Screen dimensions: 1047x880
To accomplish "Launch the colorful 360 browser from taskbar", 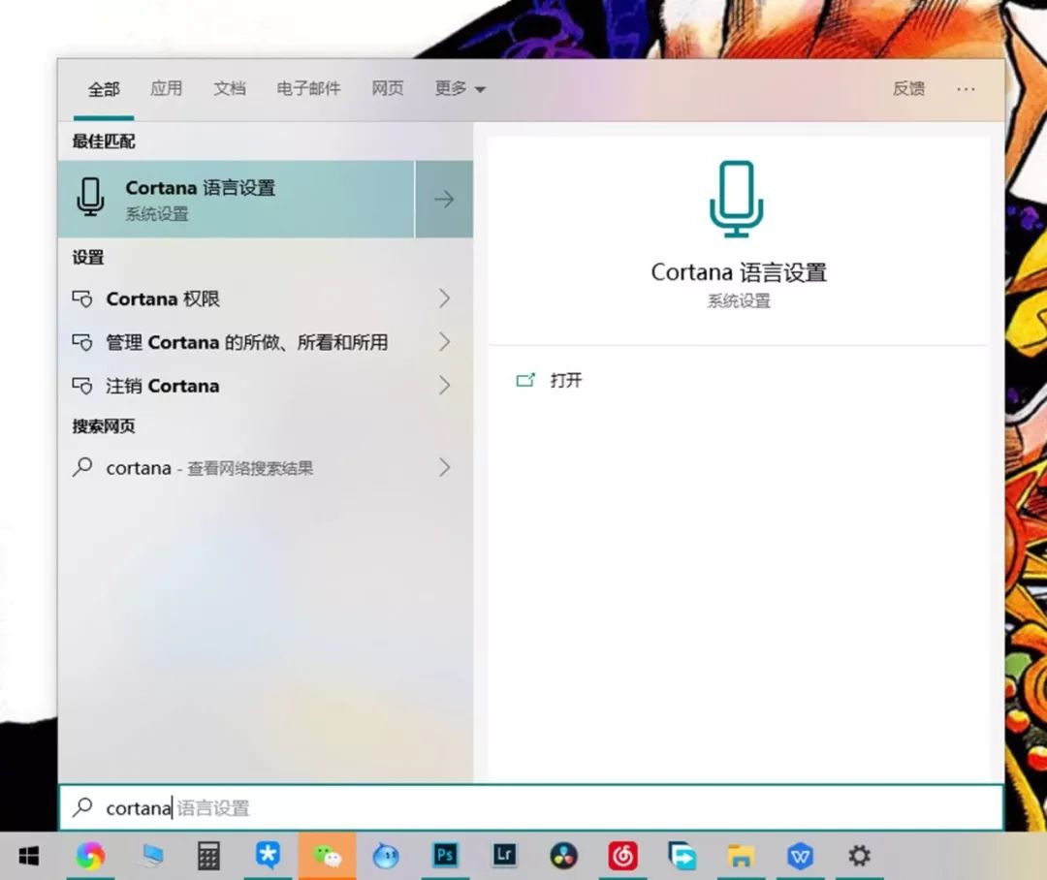I will [x=90, y=856].
